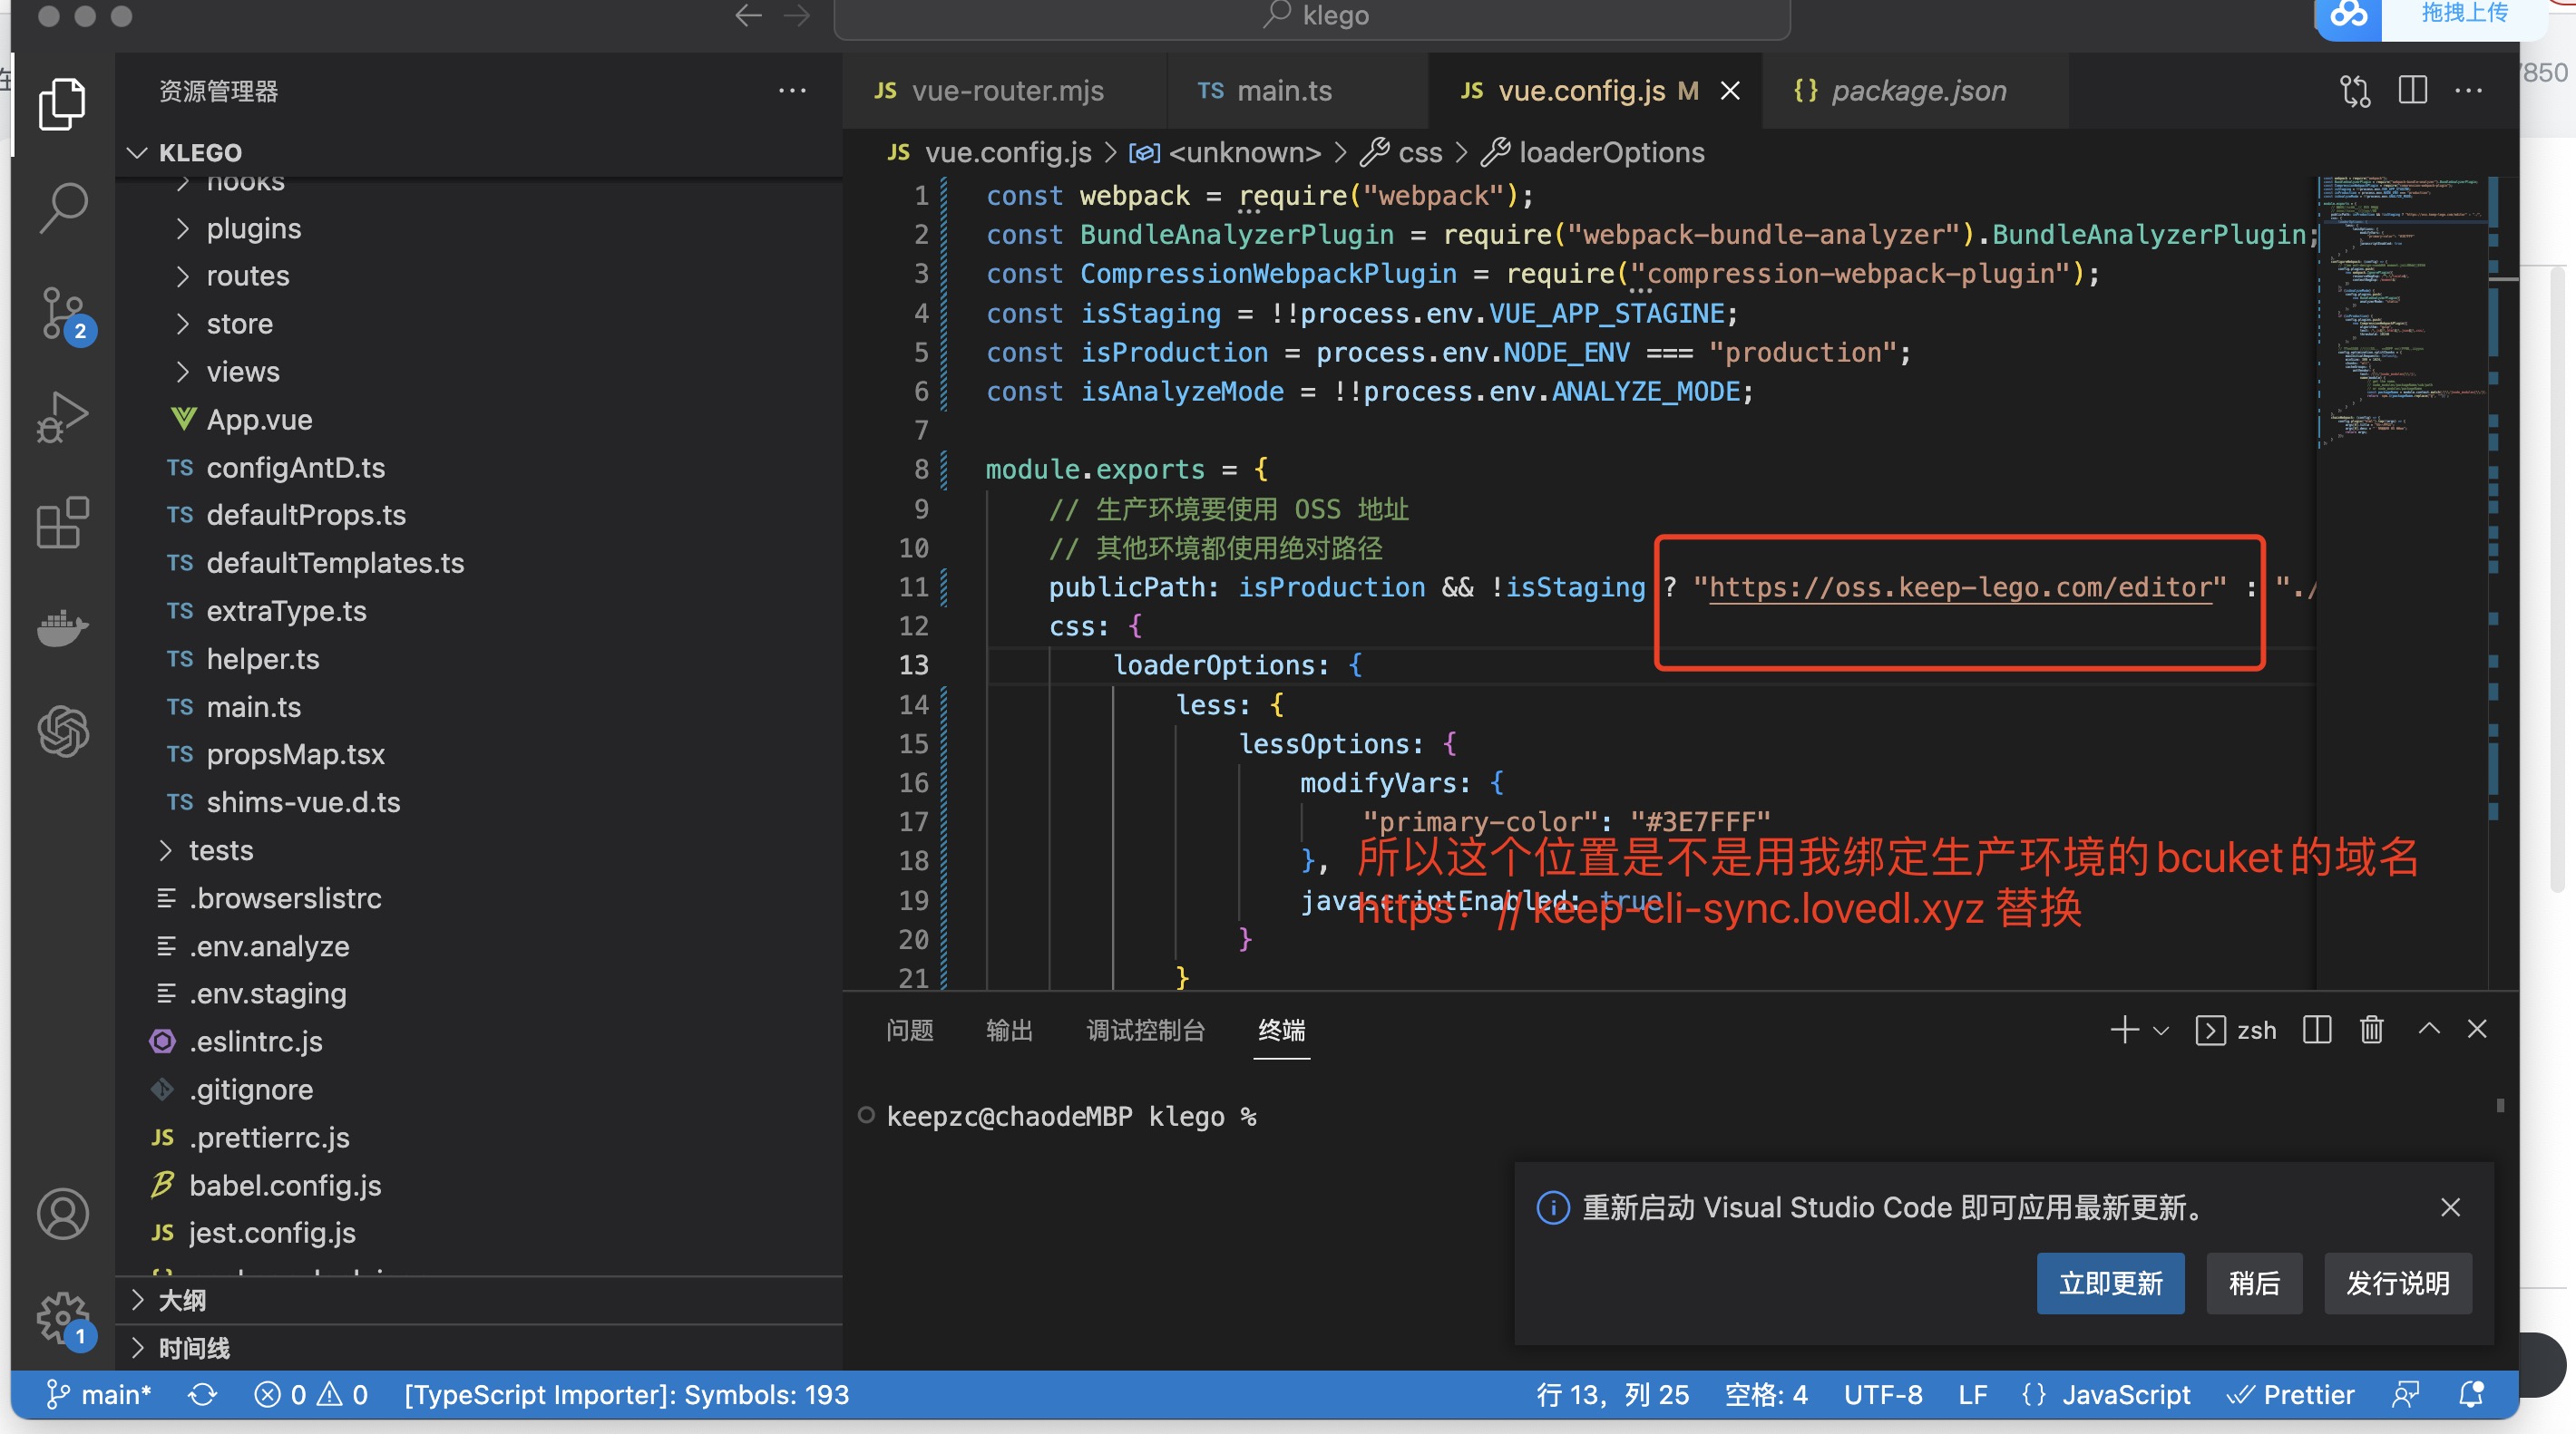Open the 输出 output panel tab

coord(1009,1031)
